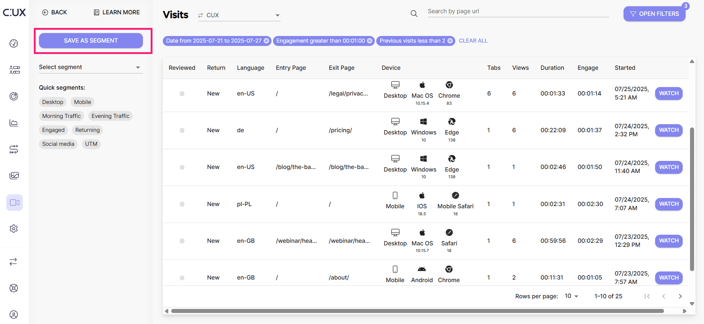The width and height of the screenshot is (704, 324).
Task: Toggle reviewed dot for the /about/ exit visit
Action: [x=182, y=278]
